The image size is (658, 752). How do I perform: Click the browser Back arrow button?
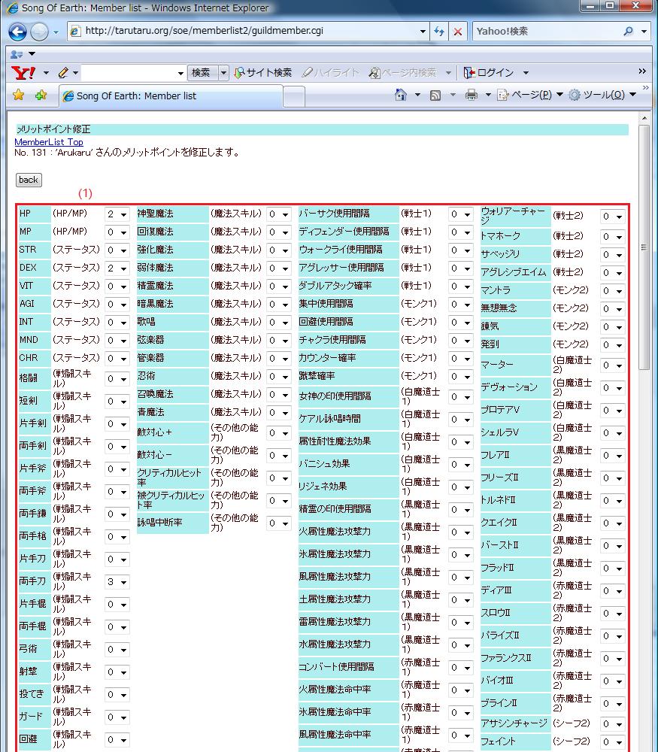tap(17, 32)
